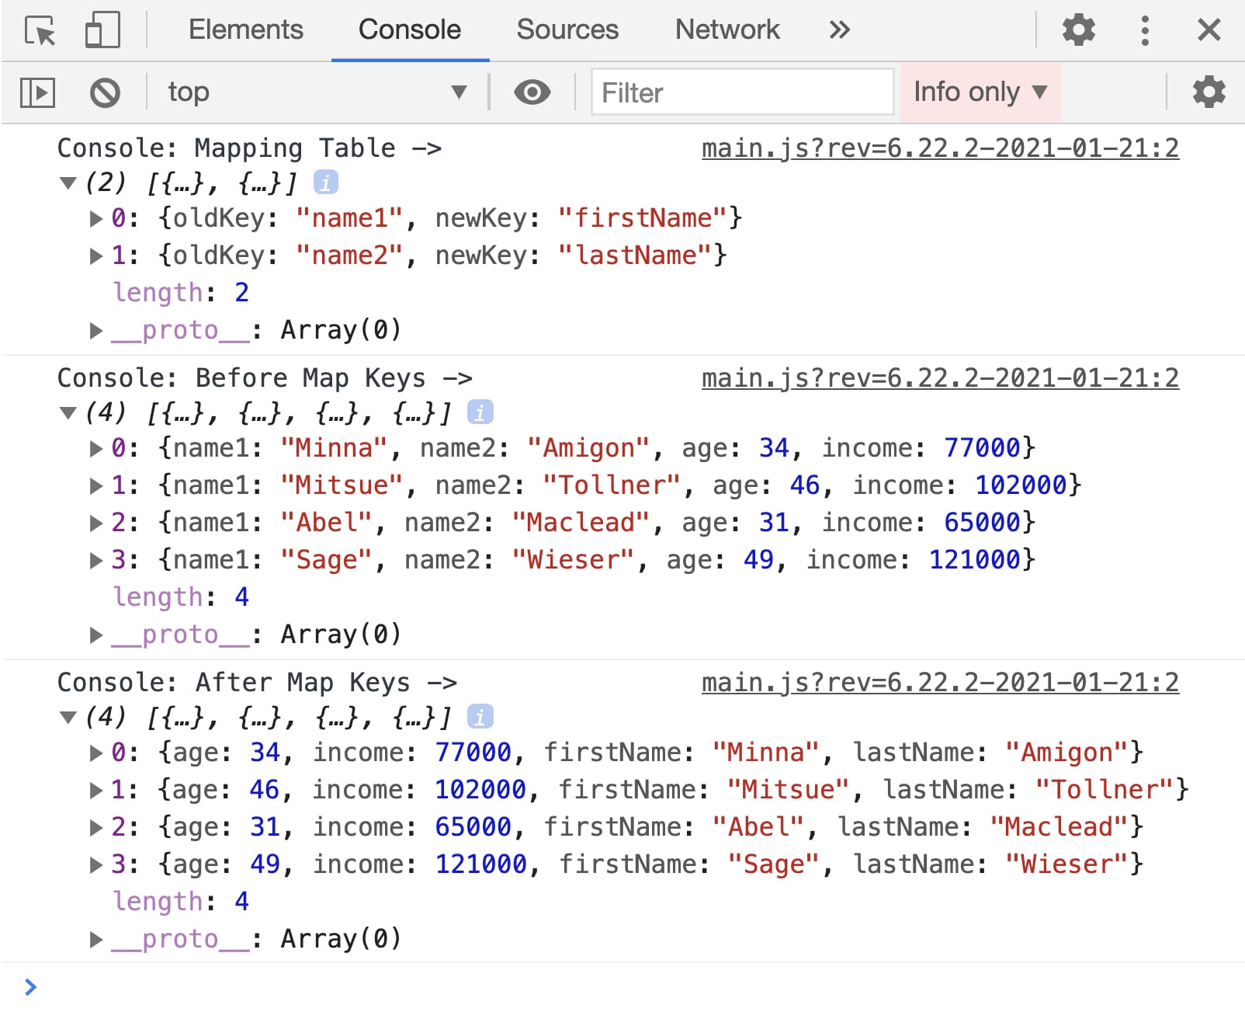Select the Console tab

[x=409, y=30]
